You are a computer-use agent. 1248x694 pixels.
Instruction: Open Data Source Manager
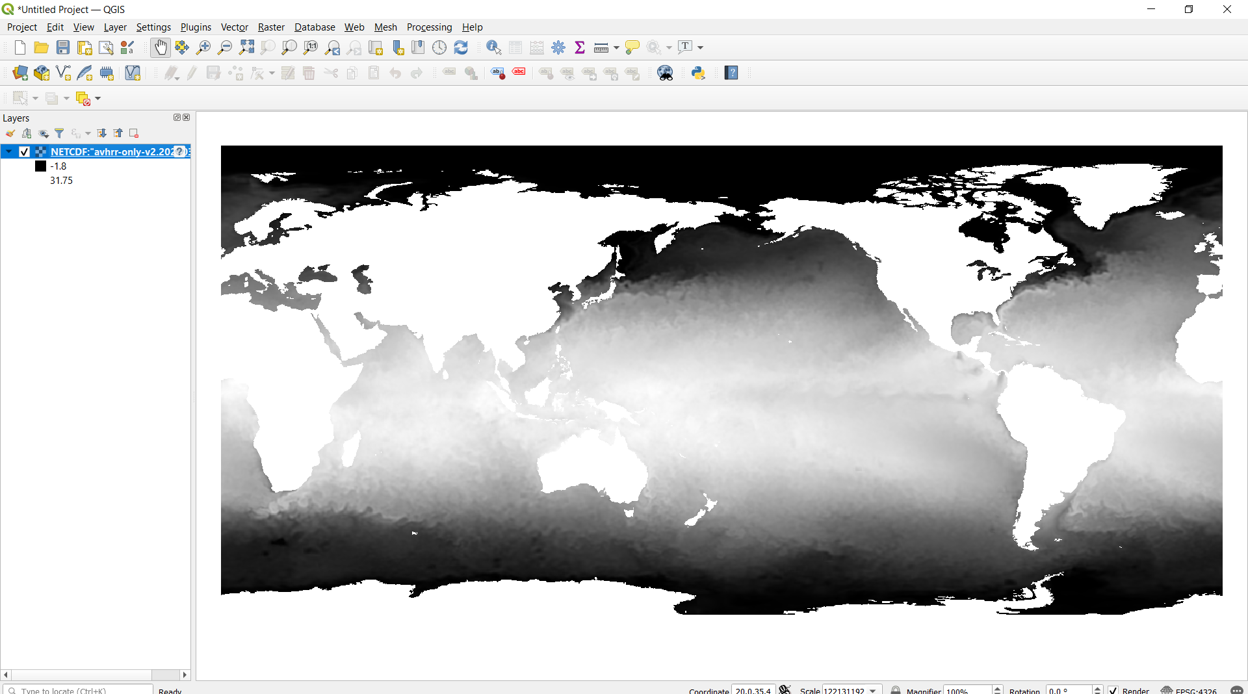coord(20,73)
